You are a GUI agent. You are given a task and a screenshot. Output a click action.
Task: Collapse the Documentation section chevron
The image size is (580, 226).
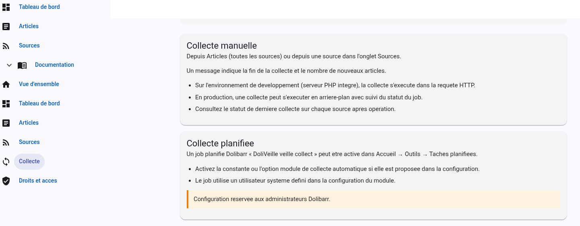[9, 65]
